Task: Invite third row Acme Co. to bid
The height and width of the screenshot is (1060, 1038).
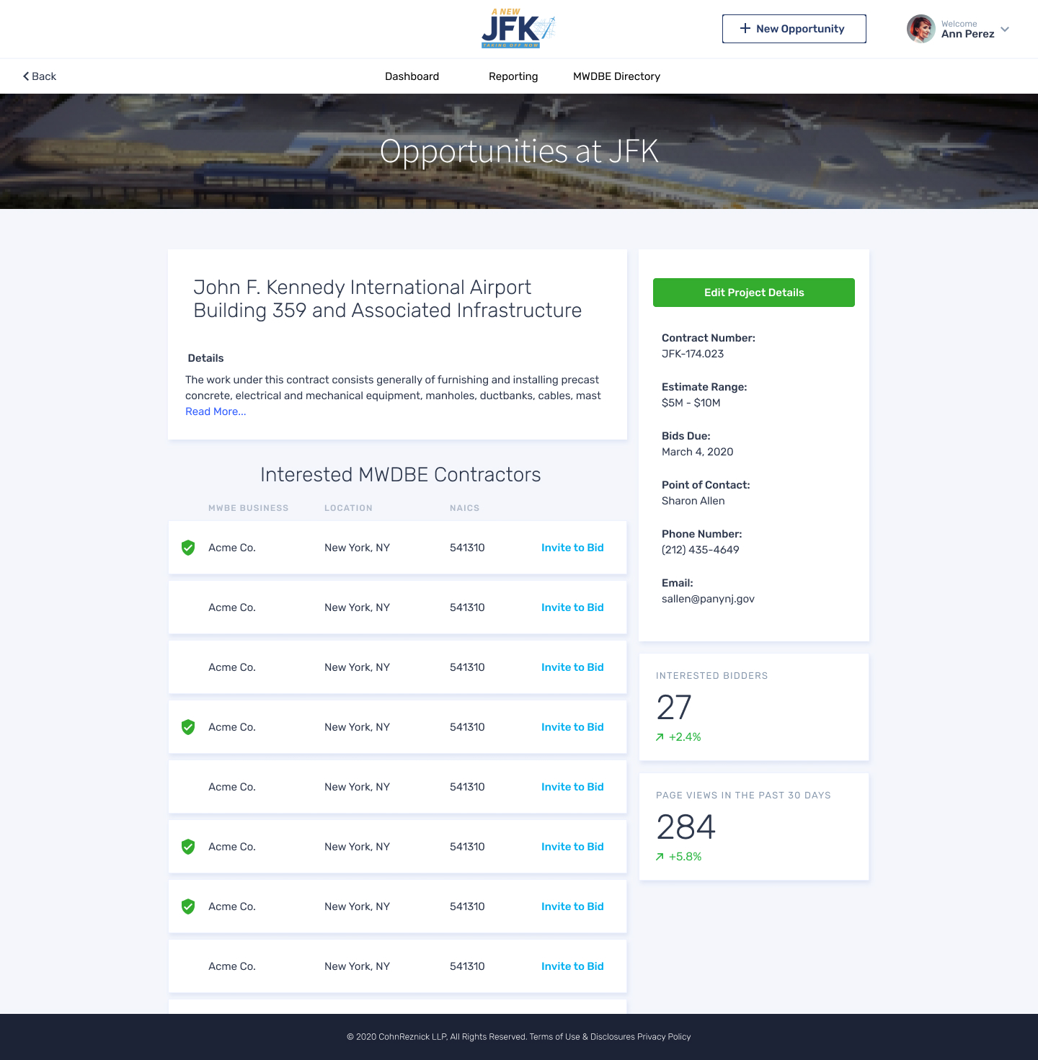Action: click(x=572, y=667)
